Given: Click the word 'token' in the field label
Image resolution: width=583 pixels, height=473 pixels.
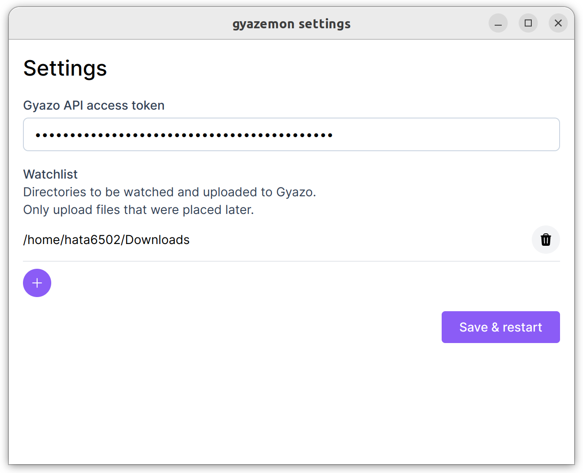Looking at the screenshot, I should [148, 106].
